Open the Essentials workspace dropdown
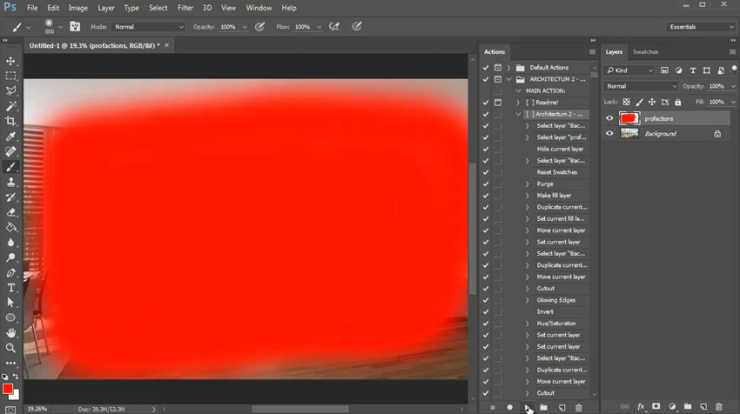 click(701, 27)
